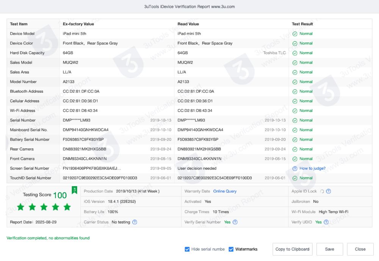
Task: Click the ex-factory TouchID serial 0219207C9E00292E3C54DE09FF0100D3
Action: pyautogui.click(x=100, y=178)
